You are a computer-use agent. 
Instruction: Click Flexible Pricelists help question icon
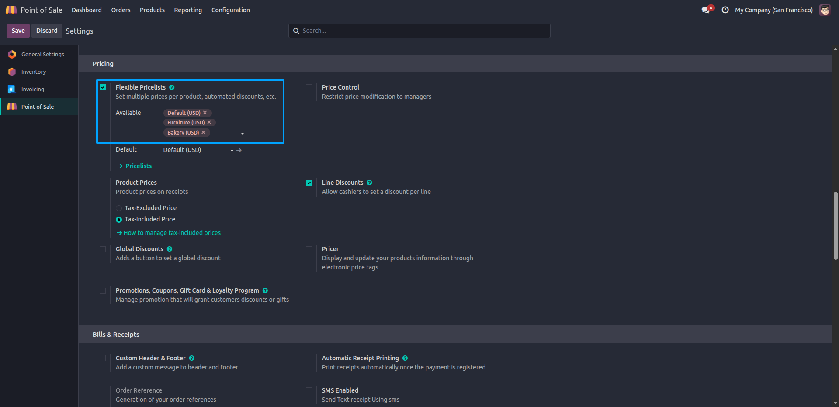(172, 87)
